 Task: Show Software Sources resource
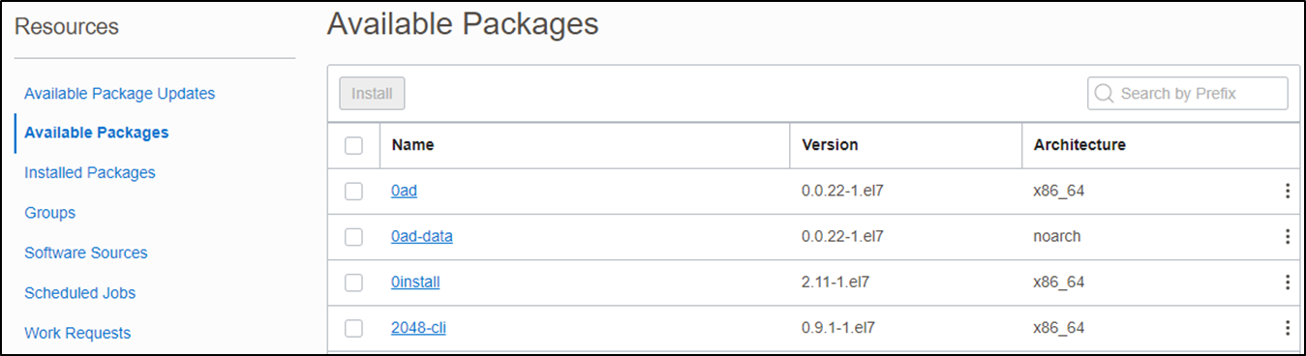(86, 252)
